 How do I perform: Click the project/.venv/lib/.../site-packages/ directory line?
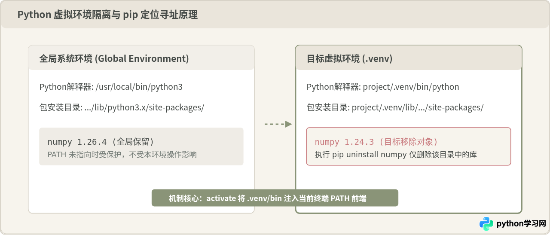coord(395,107)
